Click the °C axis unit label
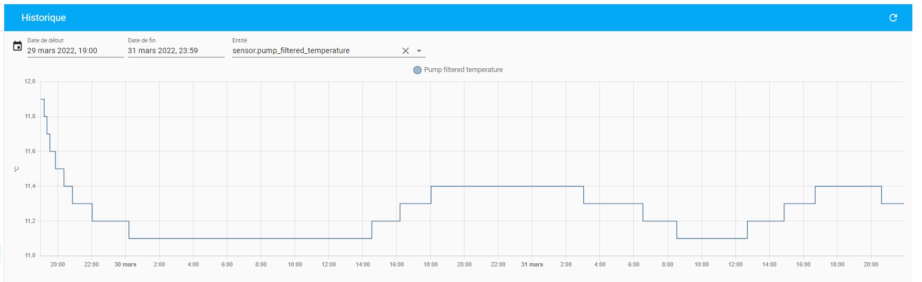922x282 pixels. 17,169
